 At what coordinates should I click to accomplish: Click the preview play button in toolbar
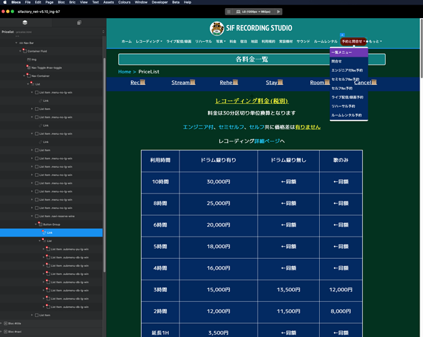(279, 11)
